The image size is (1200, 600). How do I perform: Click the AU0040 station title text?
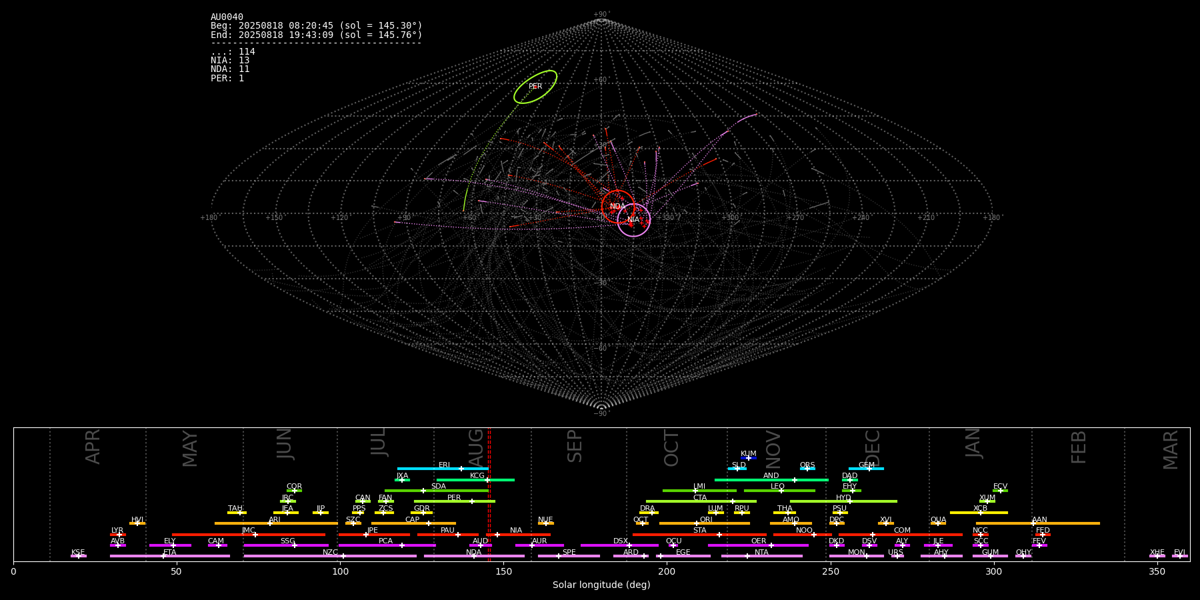point(227,17)
